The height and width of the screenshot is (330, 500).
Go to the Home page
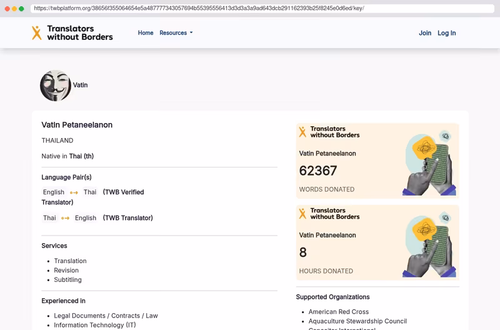coord(146,33)
